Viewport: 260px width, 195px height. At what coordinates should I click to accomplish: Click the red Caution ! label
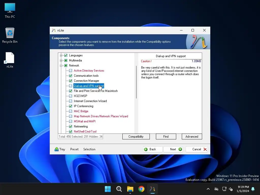click(x=146, y=61)
